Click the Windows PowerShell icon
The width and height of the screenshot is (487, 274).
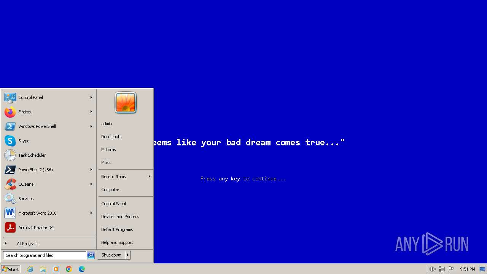pos(10,126)
